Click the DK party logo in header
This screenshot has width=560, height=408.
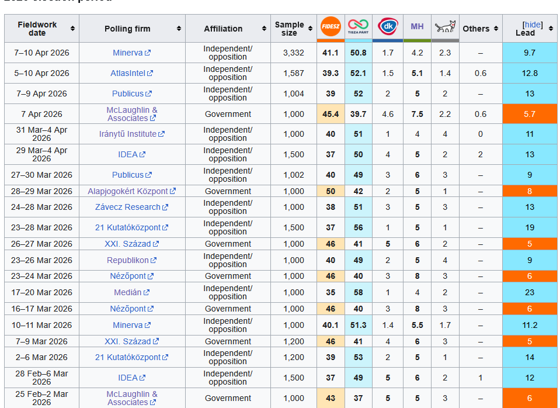click(388, 26)
